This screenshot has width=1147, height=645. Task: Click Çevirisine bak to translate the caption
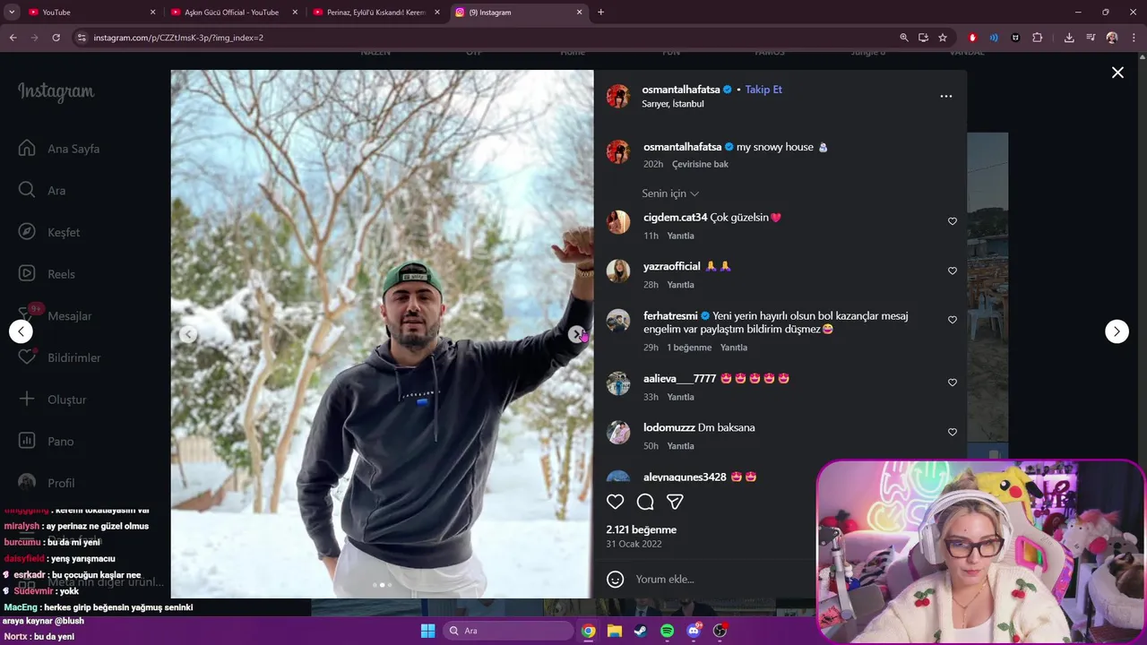pos(700,165)
